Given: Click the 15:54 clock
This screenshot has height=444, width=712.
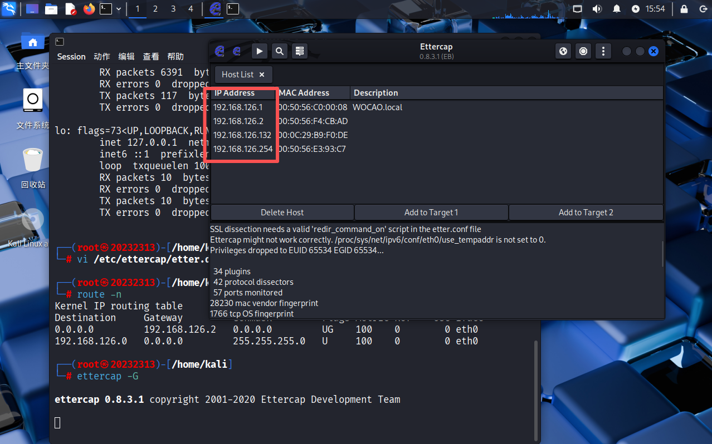Looking at the screenshot, I should [655, 9].
